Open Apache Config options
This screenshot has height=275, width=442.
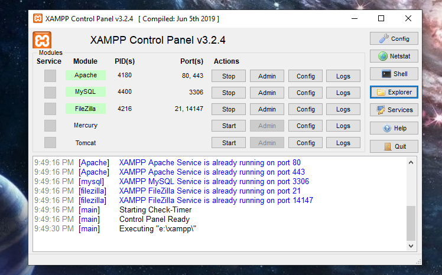coord(305,76)
